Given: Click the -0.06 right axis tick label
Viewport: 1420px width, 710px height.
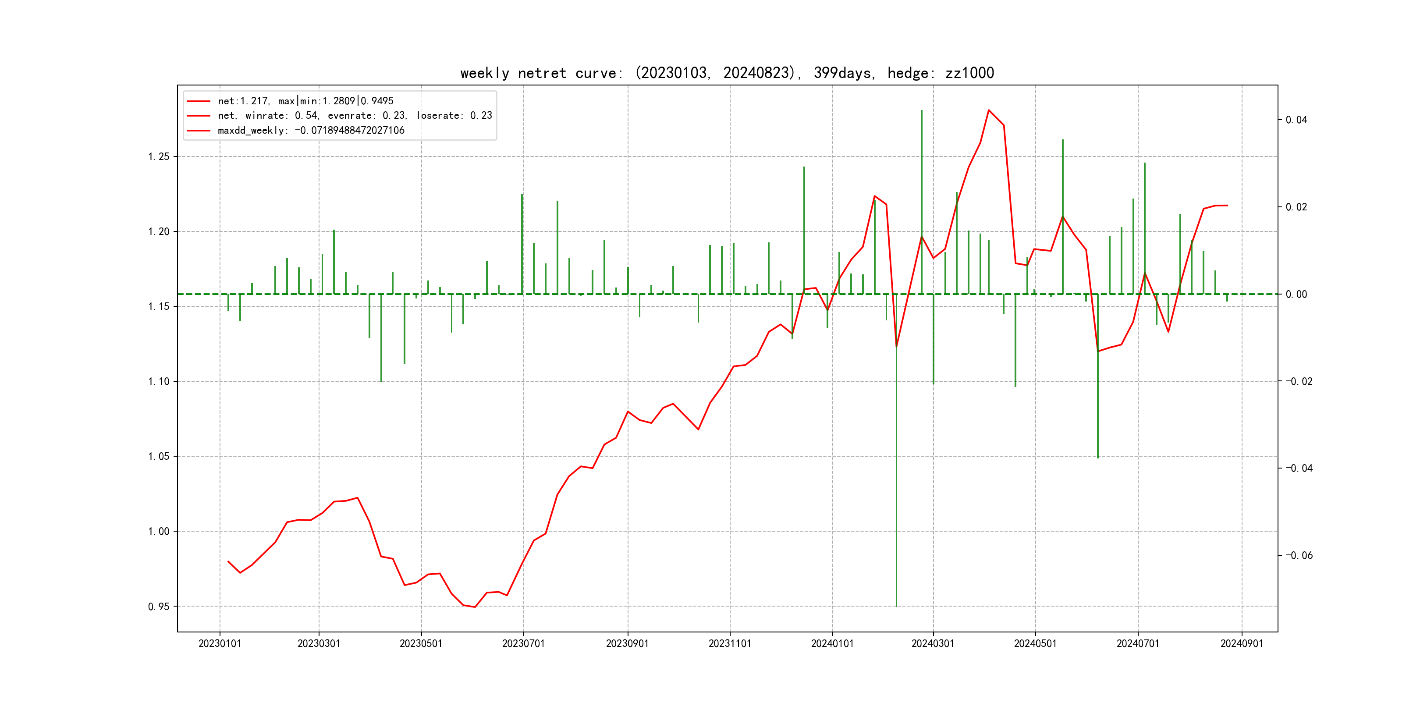Looking at the screenshot, I should [1299, 555].
